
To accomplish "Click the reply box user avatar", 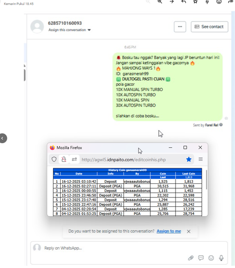I will tap(37, 248).
